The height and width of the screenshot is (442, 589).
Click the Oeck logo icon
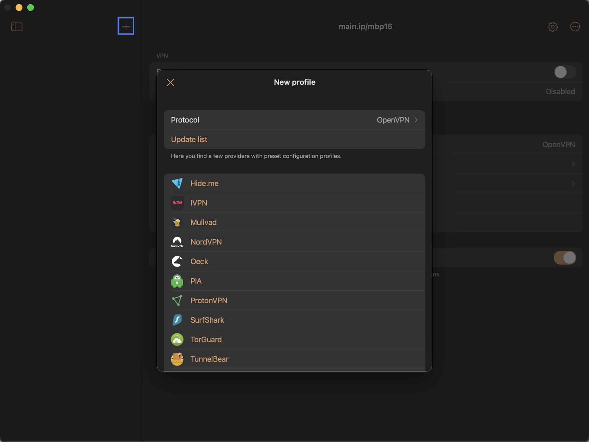[177, 261]
